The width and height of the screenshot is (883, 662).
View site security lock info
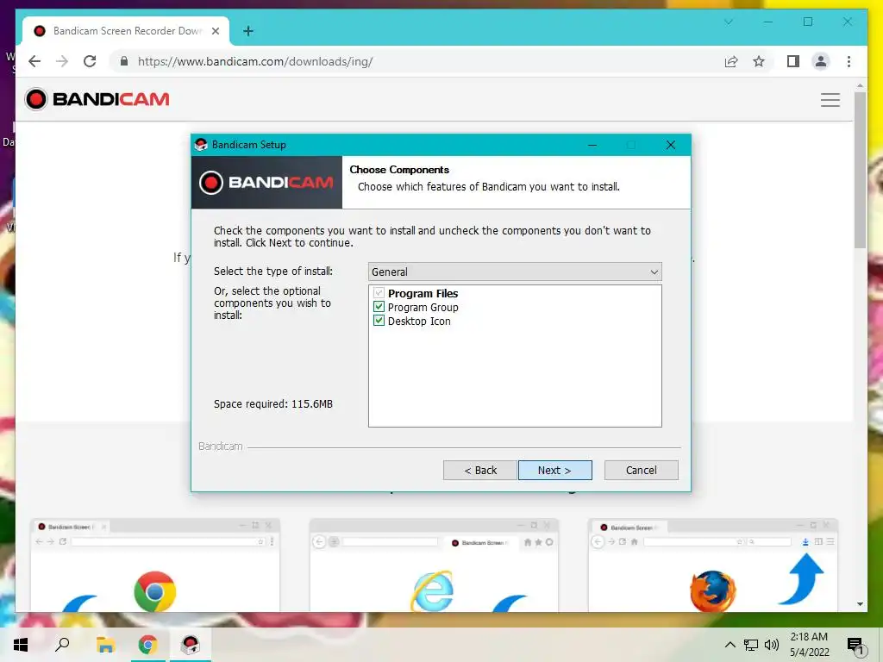tap(124, 61)
